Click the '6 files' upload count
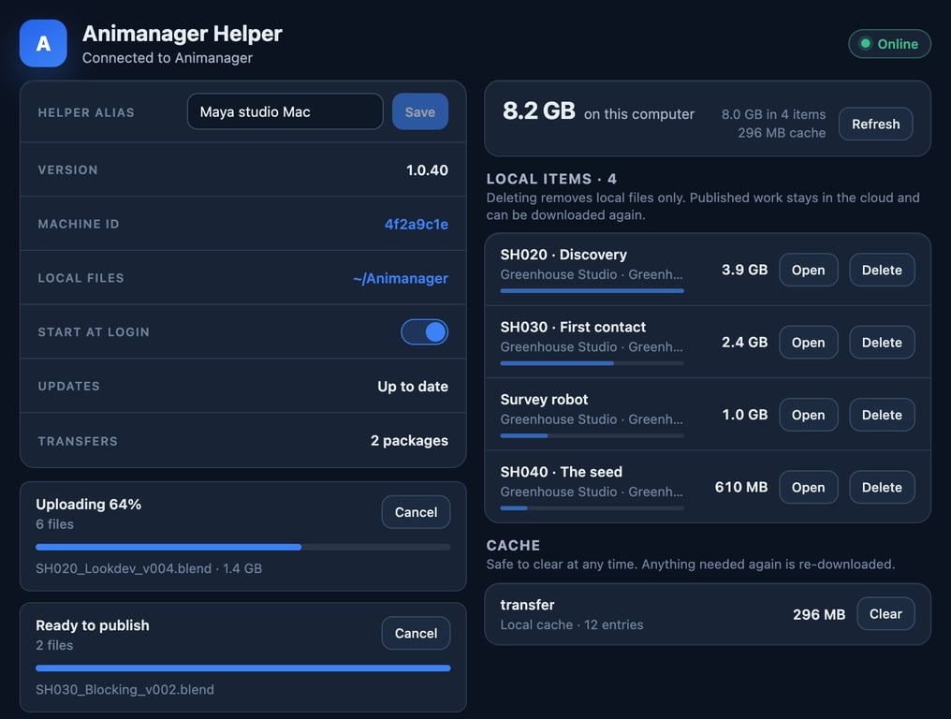951x719 pixels. 54,524
